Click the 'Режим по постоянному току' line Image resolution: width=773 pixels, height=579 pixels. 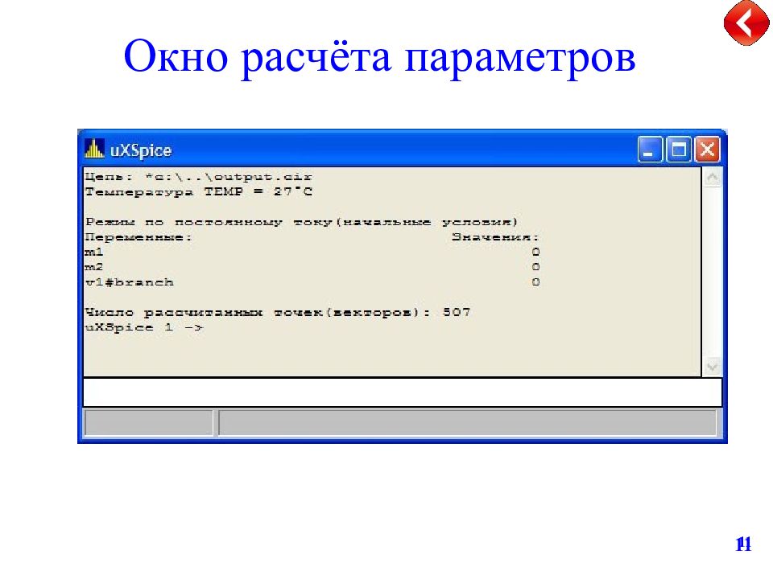[301, 222]
